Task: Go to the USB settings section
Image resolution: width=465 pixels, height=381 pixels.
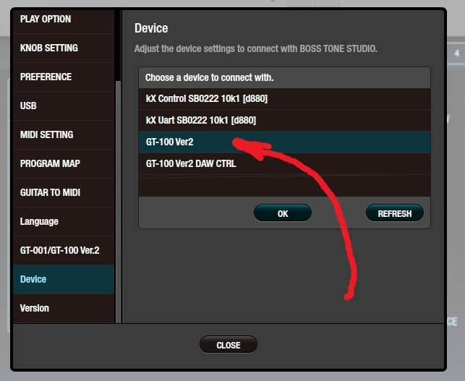Action: tap(64, 106)
